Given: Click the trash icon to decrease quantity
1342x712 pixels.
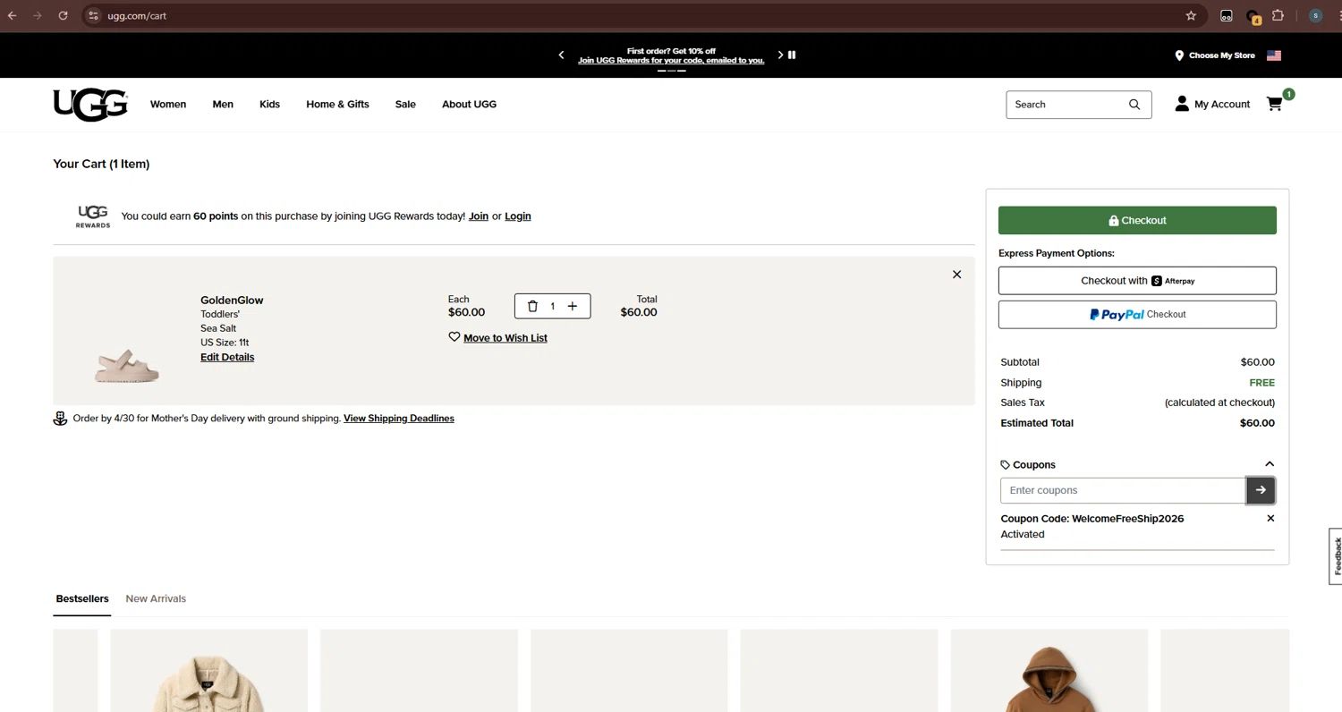Looking at the screenshot, I should pos(532,306).
